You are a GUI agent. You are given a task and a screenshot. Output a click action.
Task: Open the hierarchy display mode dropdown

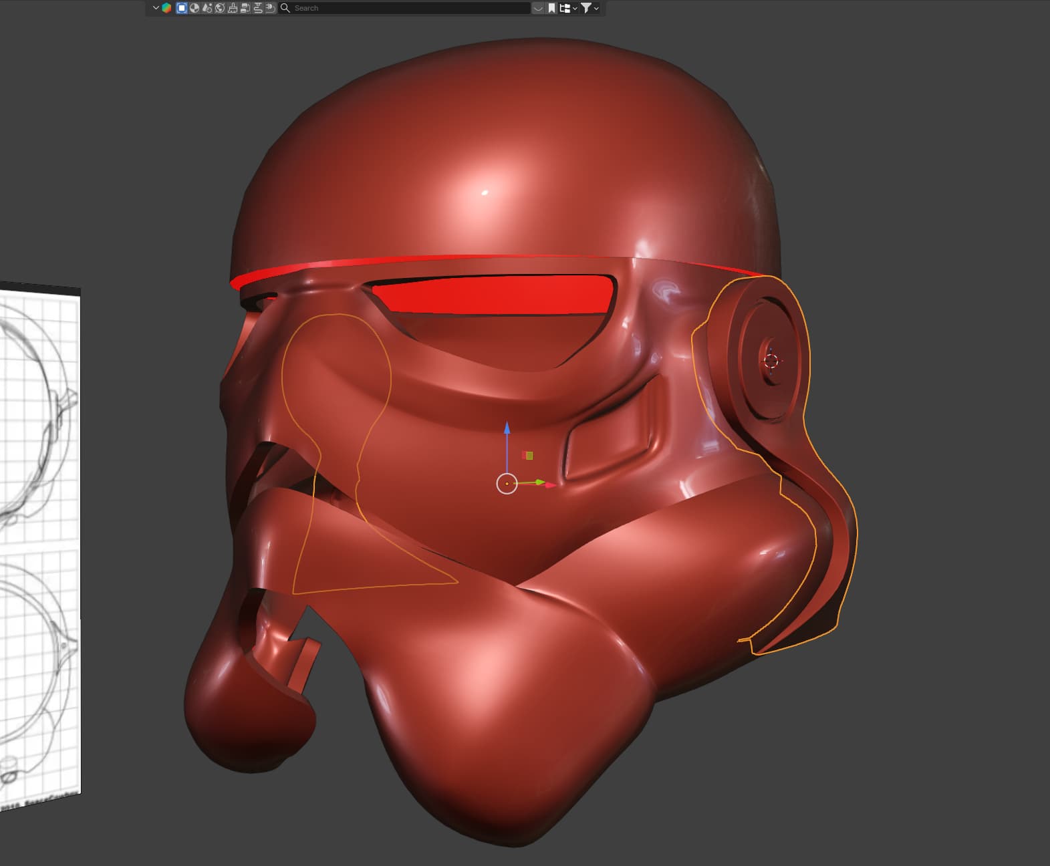568,8
